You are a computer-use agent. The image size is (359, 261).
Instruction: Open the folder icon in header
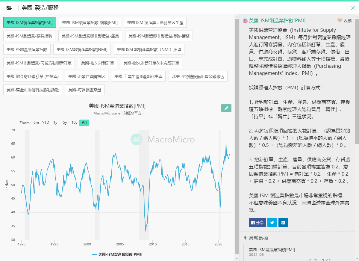coord(9,8)
